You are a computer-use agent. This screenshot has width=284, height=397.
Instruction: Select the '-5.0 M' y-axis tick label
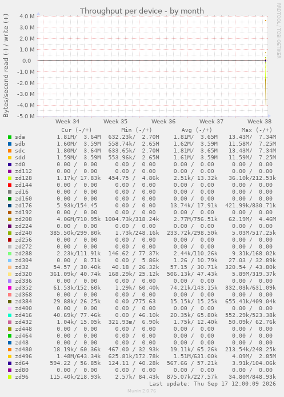pyautogui.click(x=26, y=116)
